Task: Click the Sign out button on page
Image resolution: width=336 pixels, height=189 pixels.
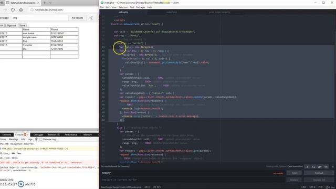Action: [x=12, y=25]
